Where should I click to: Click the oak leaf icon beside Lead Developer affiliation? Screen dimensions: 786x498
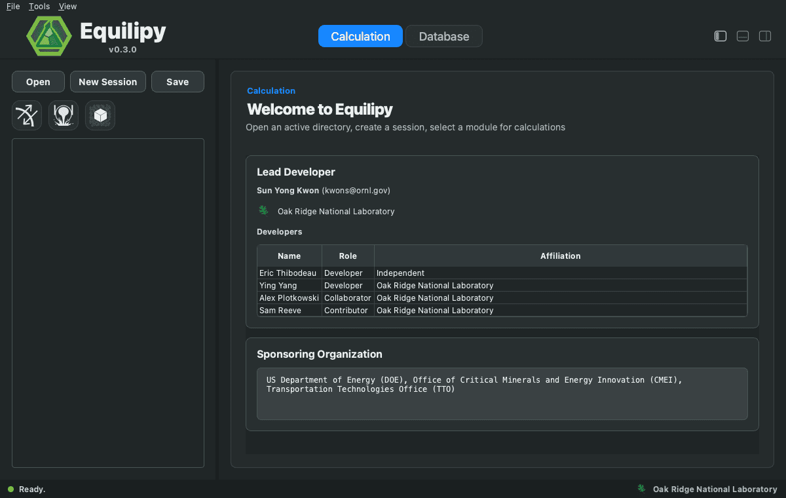click(x=264, y=210)
